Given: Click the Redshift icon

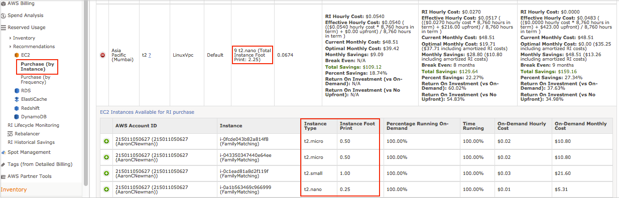Looking at the screenshot, I should 17,108.
